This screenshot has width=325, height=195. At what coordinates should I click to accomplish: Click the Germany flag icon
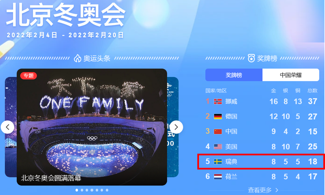coord(218,116)
